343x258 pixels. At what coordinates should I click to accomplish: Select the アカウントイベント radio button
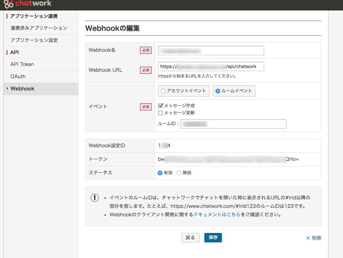[163, 91]
